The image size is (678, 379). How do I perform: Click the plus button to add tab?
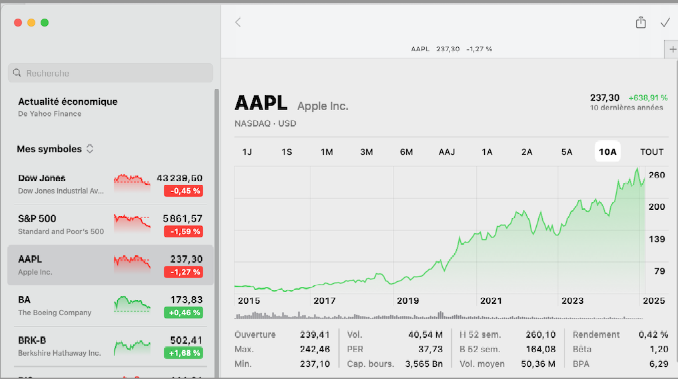[x=672, y=49]
